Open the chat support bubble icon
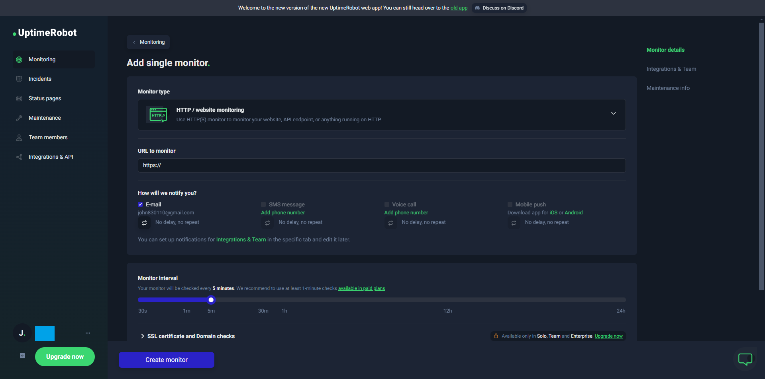 (x=745, y=359)
